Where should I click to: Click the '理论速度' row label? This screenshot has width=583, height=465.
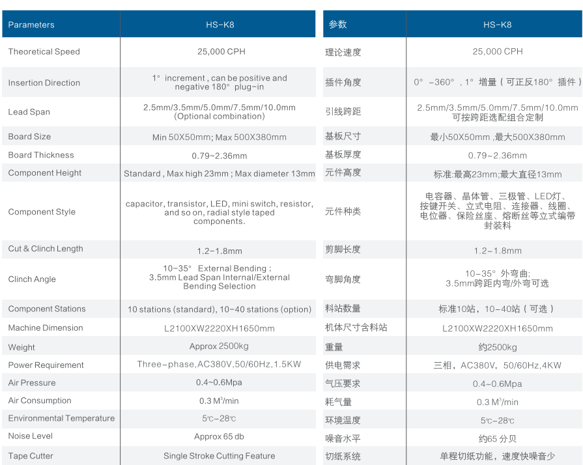[343, 52]
